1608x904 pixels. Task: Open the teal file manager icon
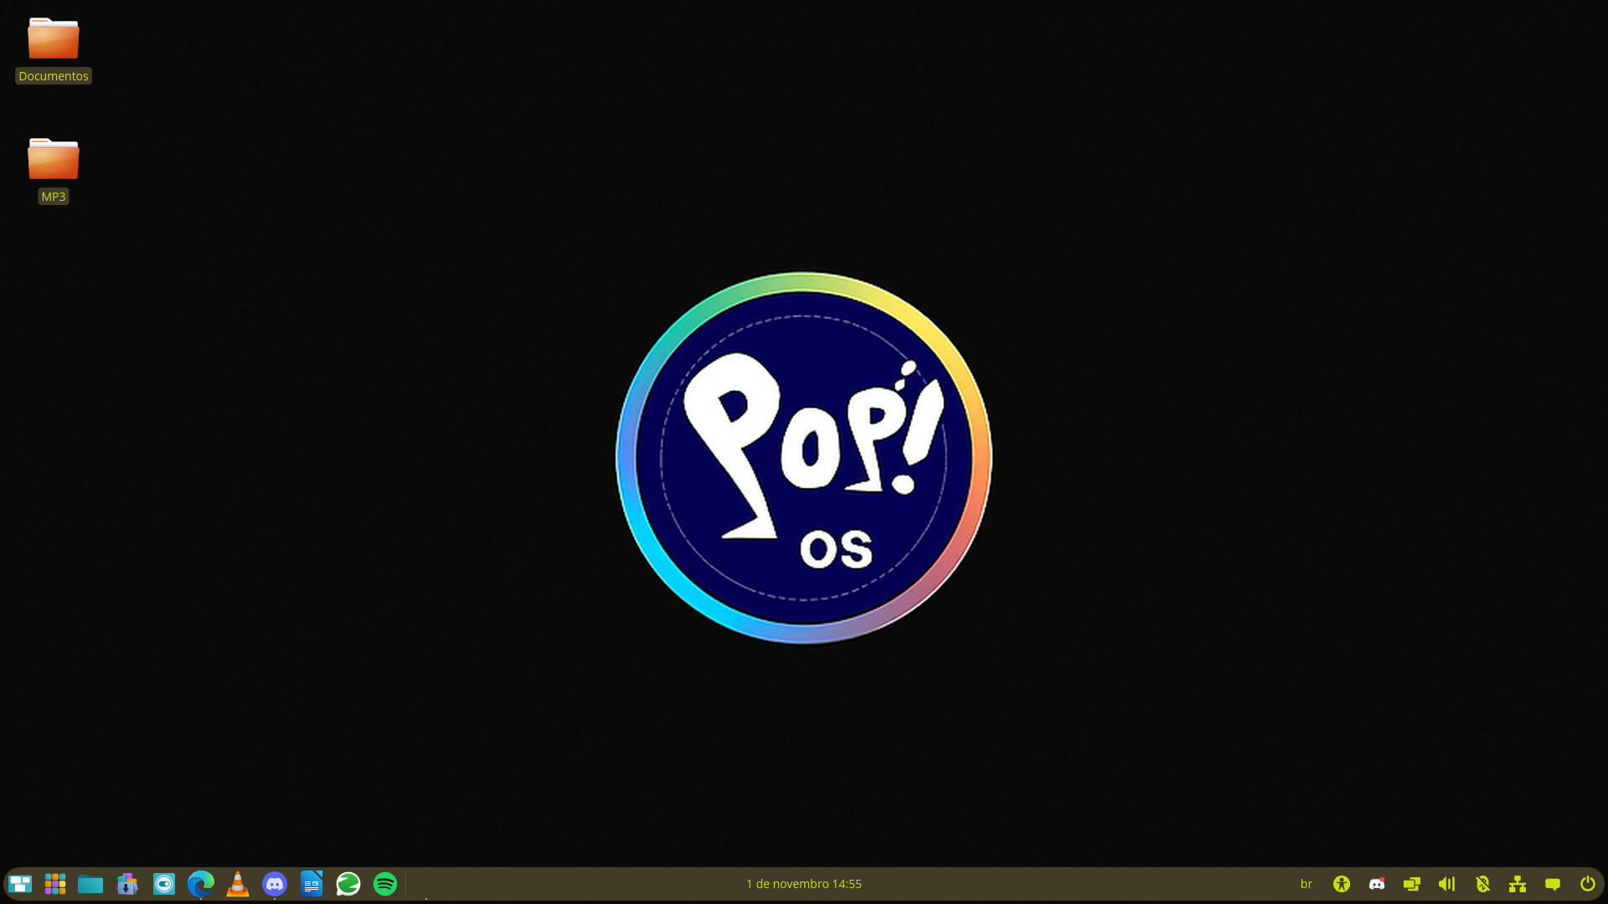(90, 884)
